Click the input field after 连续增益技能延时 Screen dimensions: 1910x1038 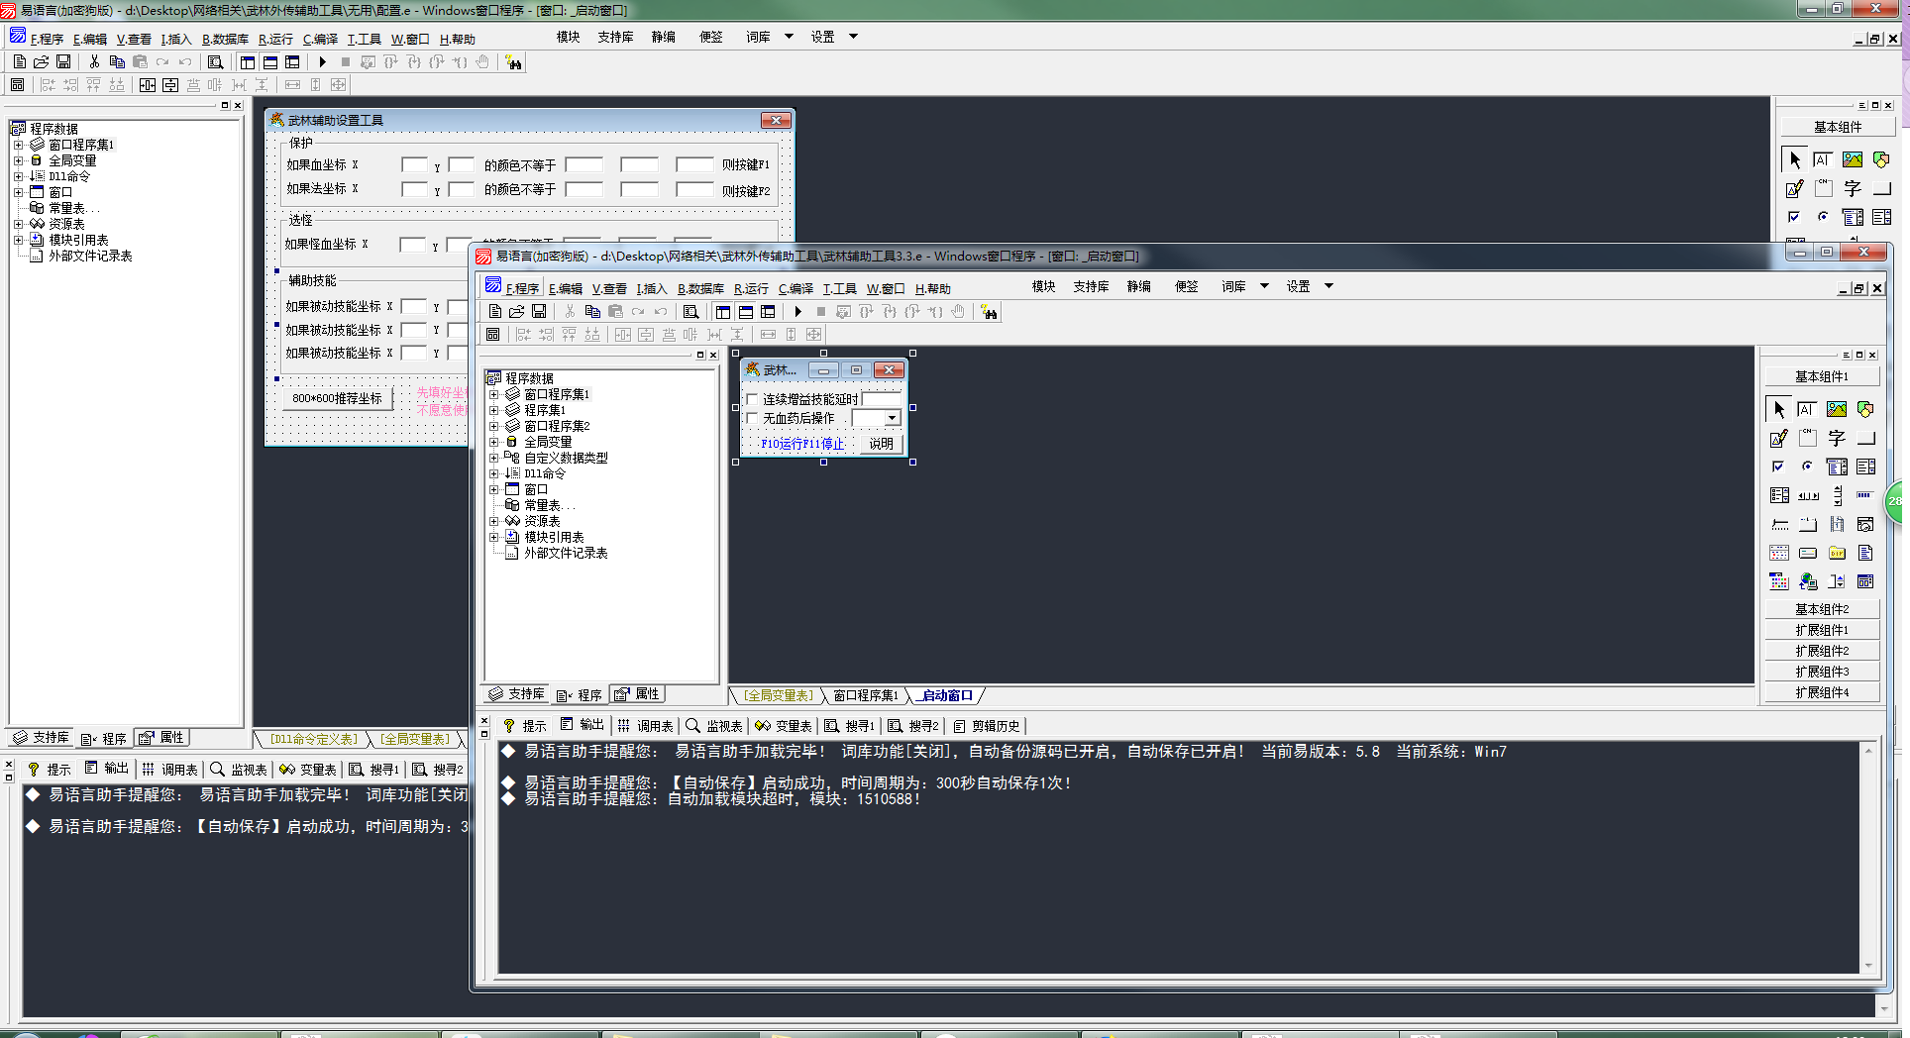(x=881, y=398)
